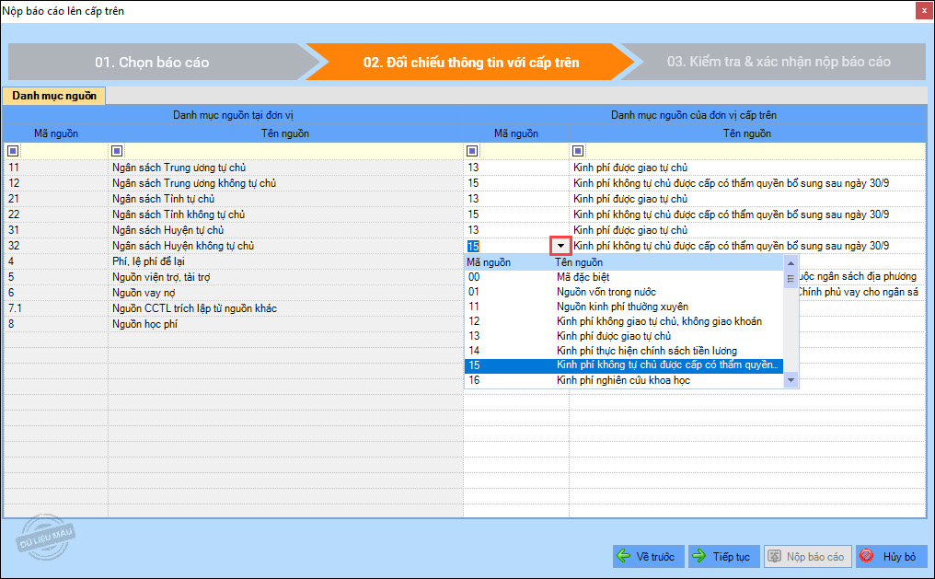This screenshot has width=935, height=579.
Task: Click dropdown list scroll down arrow
Action: (x=791, y=380)
